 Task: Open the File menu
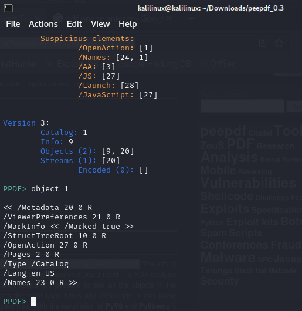(13, 24)
